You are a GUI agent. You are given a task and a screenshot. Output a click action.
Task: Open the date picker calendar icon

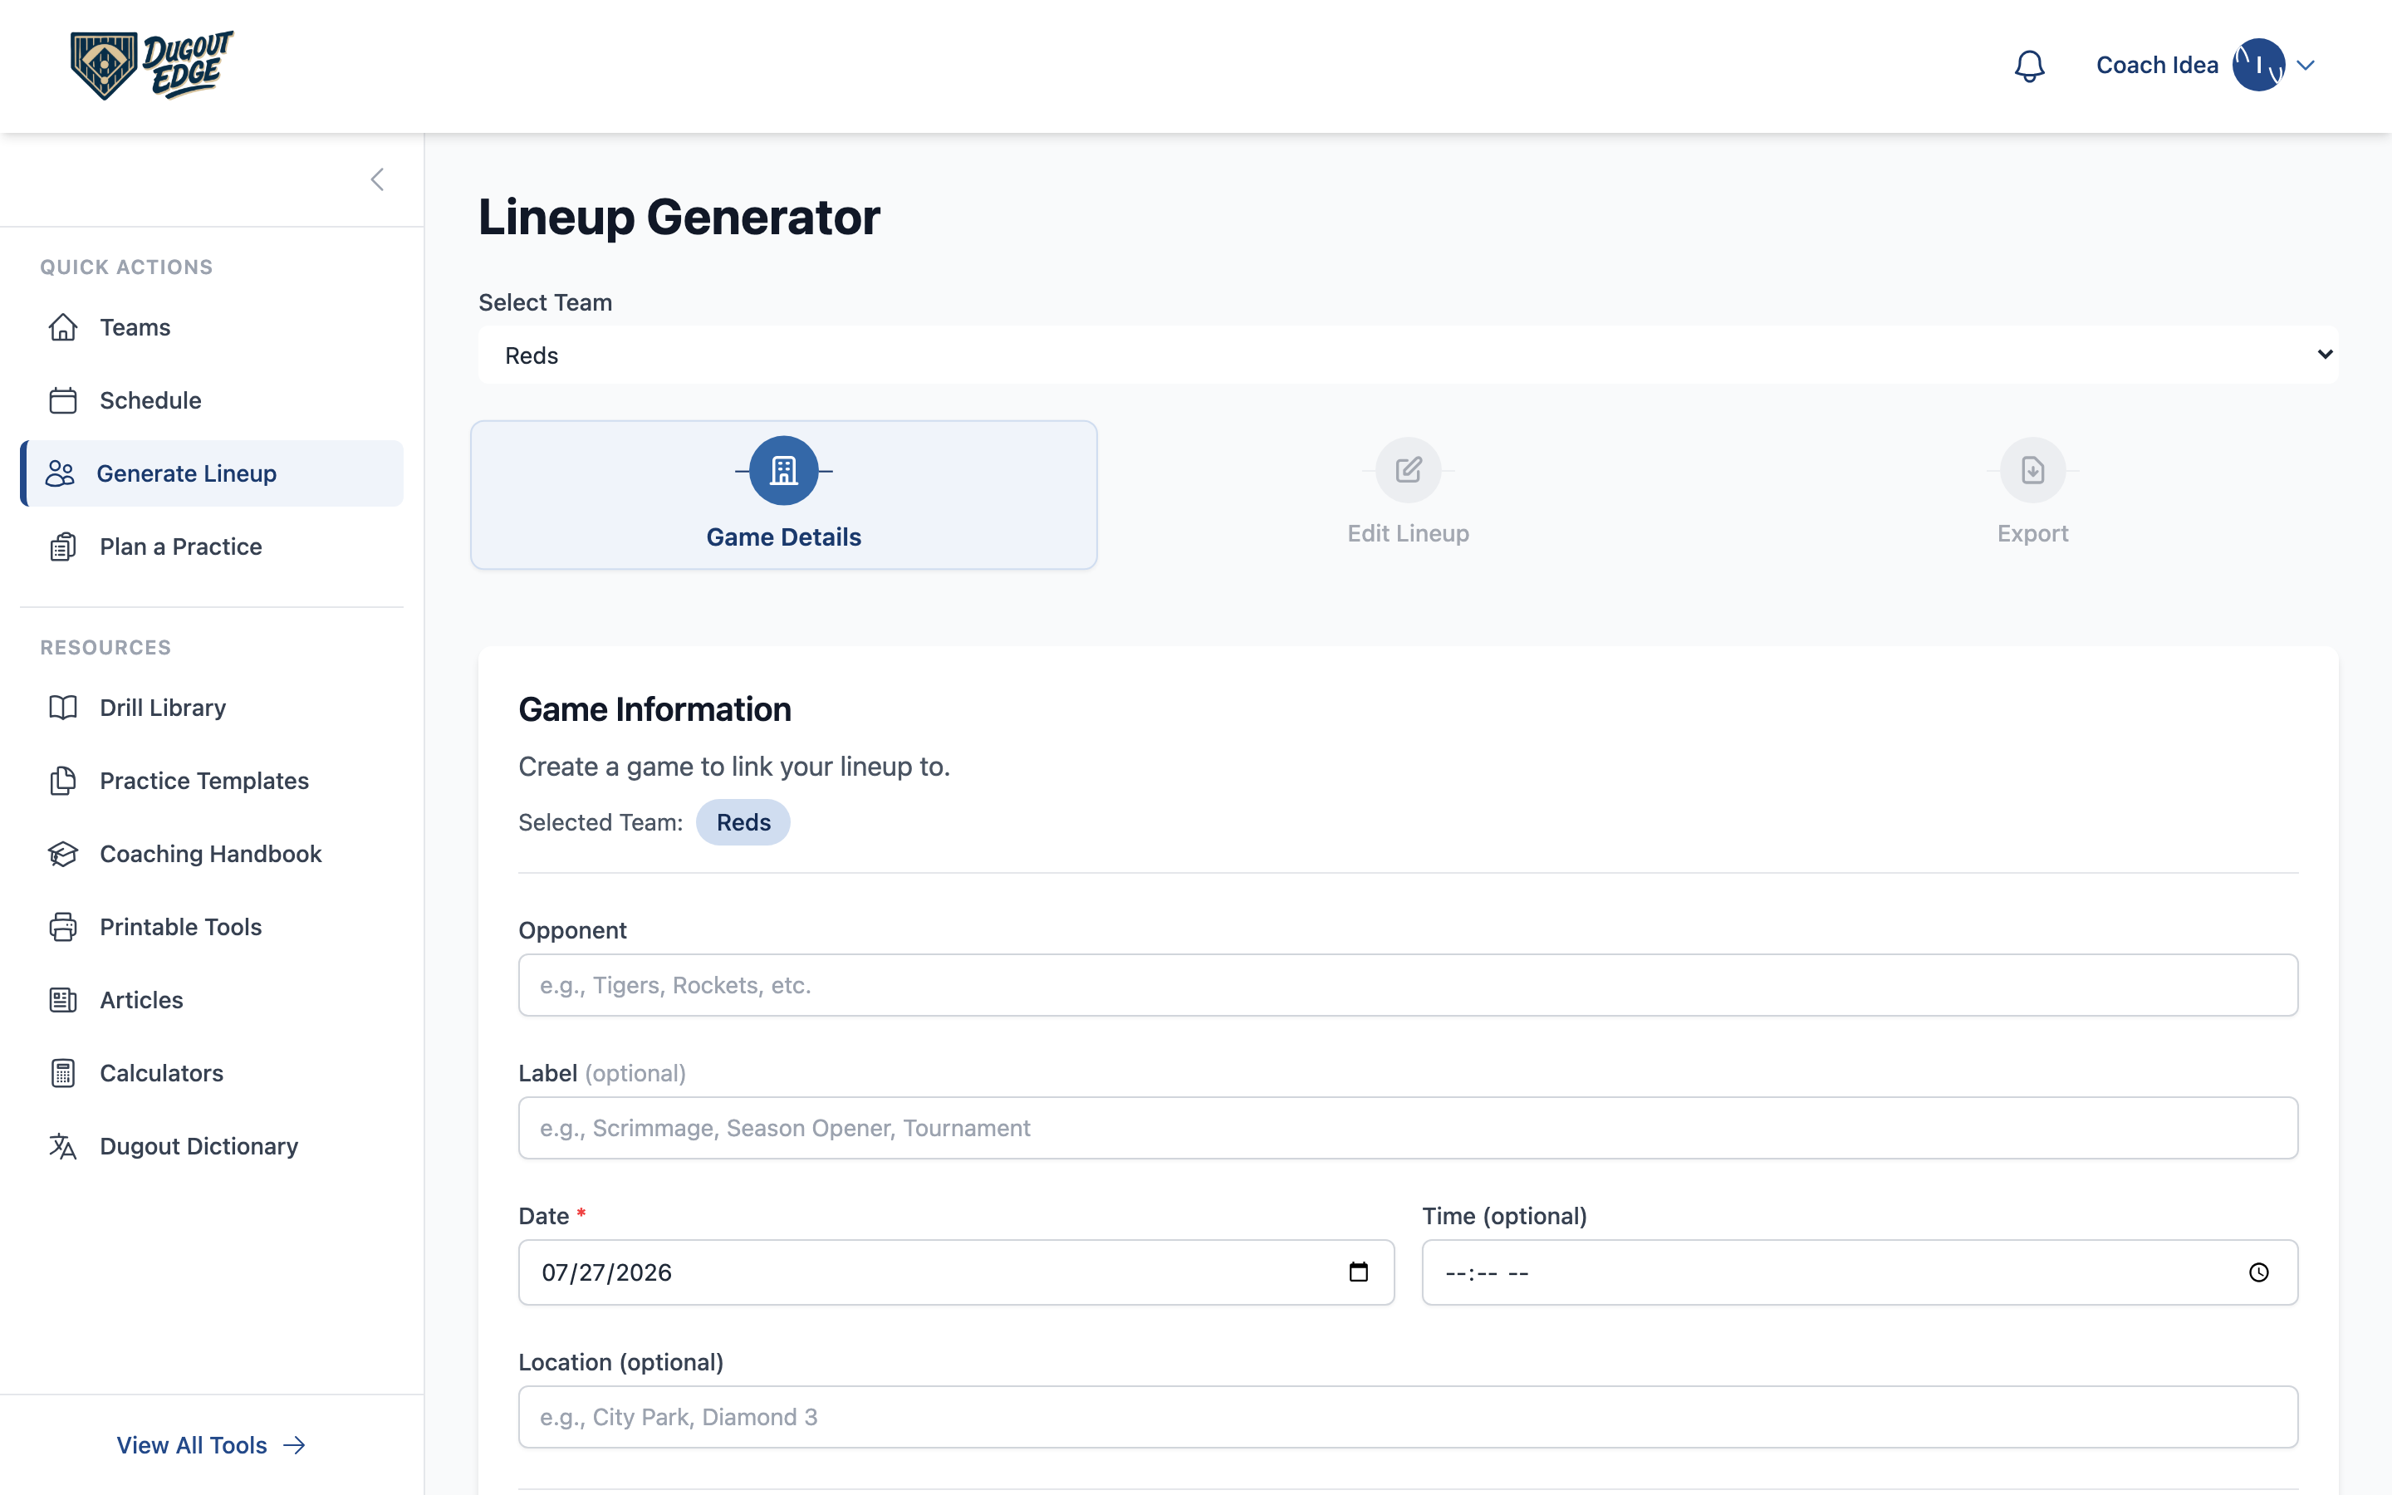pos(1359,1272)
